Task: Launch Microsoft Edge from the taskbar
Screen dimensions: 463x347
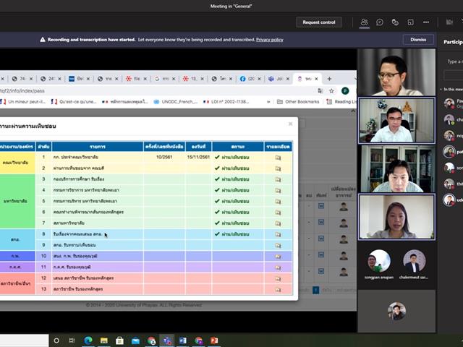Action: [88, 340]
